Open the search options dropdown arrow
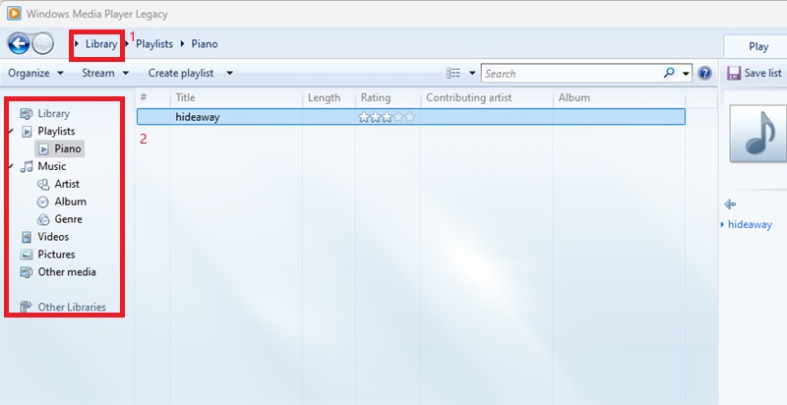This screenshot has height=405, width=787. click(686, 74)
